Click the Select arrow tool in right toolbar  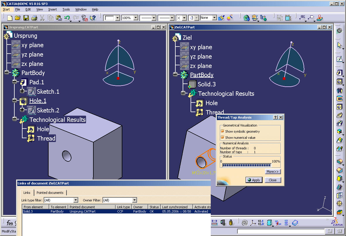pos(339,45)
